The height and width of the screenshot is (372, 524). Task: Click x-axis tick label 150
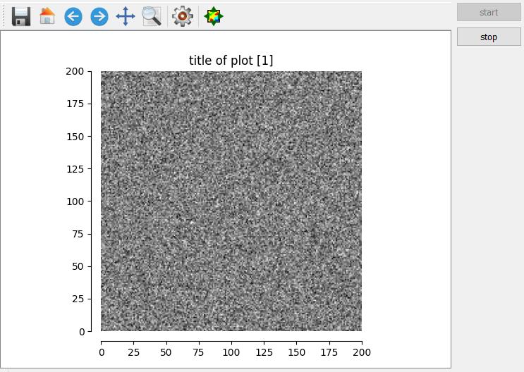[296, 352]
